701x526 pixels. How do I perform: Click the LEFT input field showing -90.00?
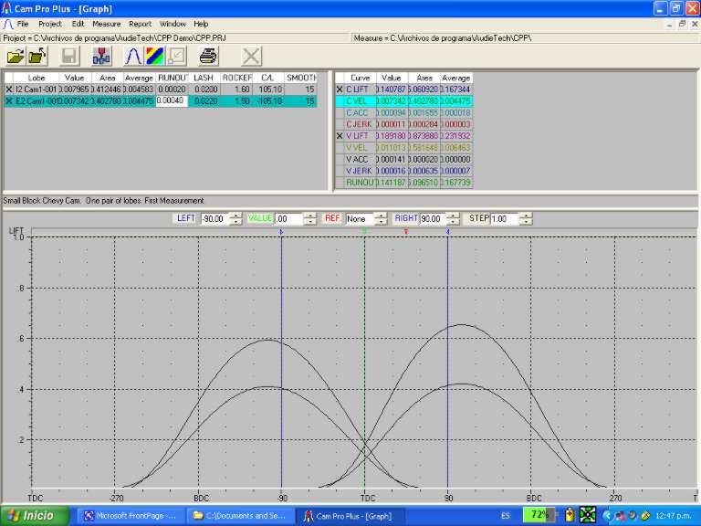coord(215,219)
